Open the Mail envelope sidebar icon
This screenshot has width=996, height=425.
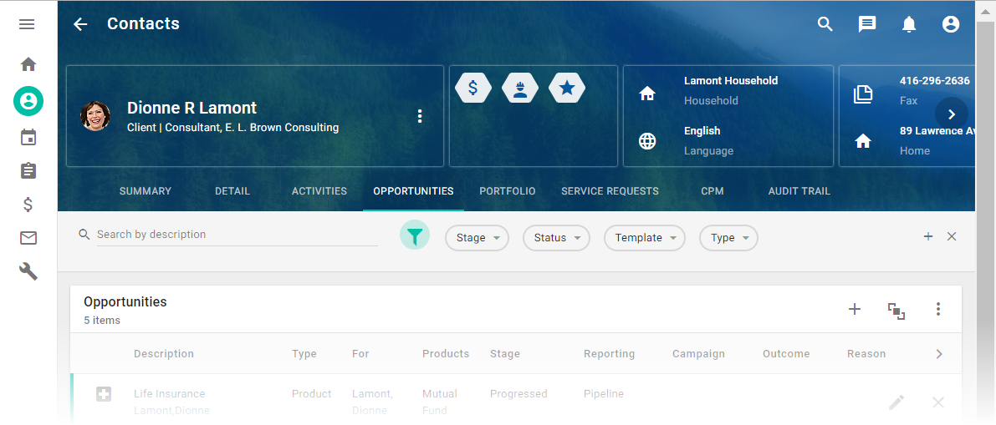coord(28,238)
